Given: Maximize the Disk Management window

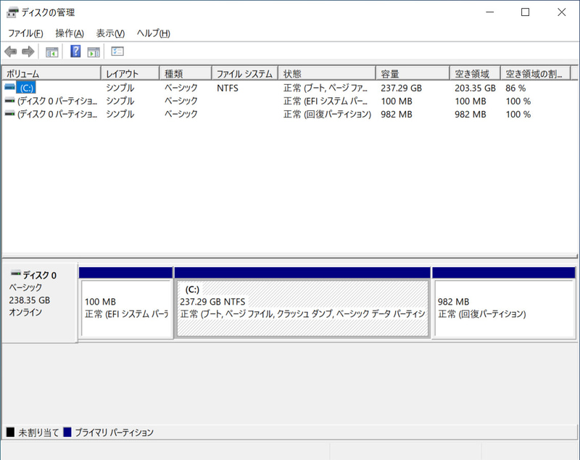Looking at the screenshot, I should click(x=525, y=12).
